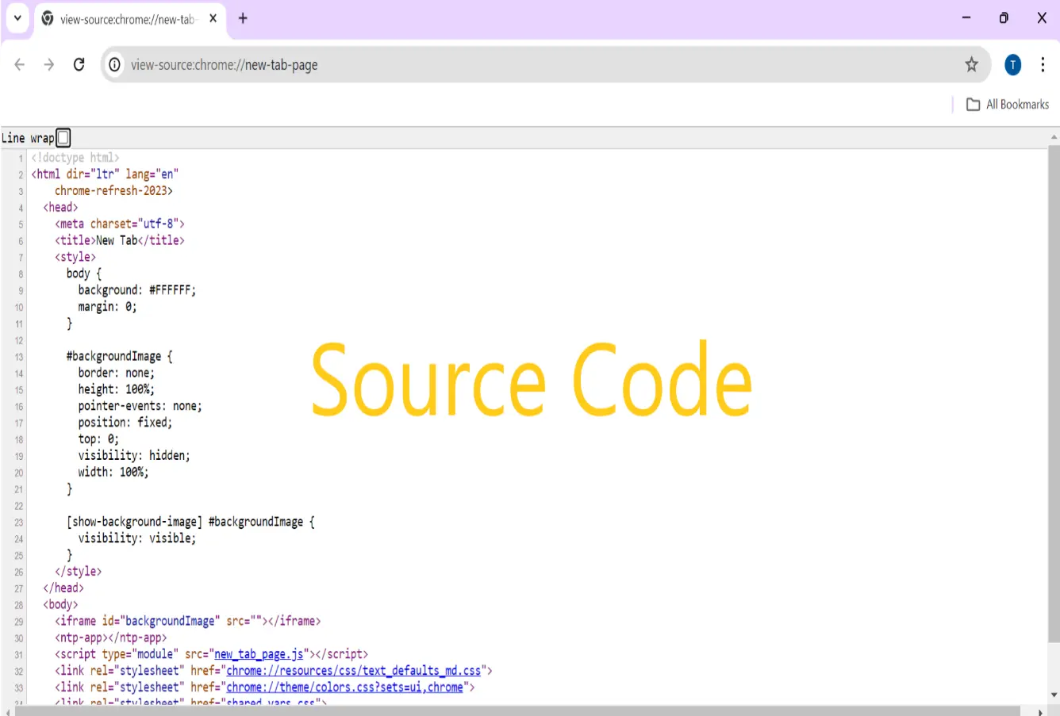Click the iframe id="backgroundImage" line
Screen dimensions: 1060x716
(188, 621)
